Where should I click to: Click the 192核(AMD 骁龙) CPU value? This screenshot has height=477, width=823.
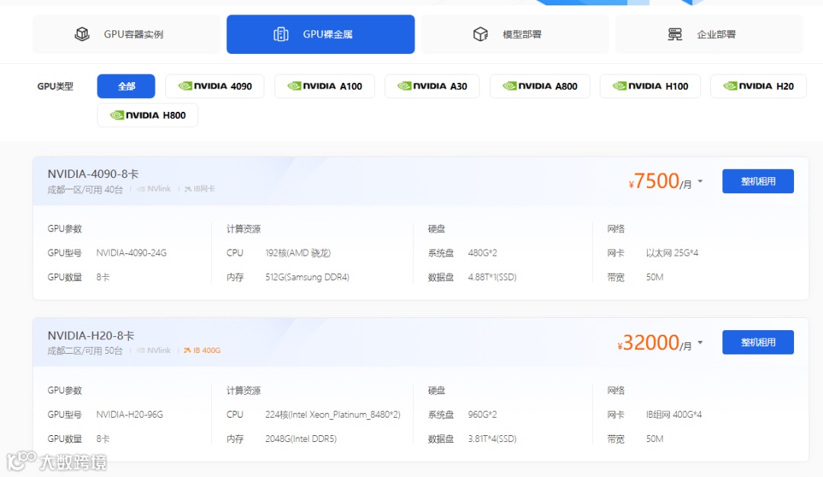pyautogui.click(x=298, y=253)
